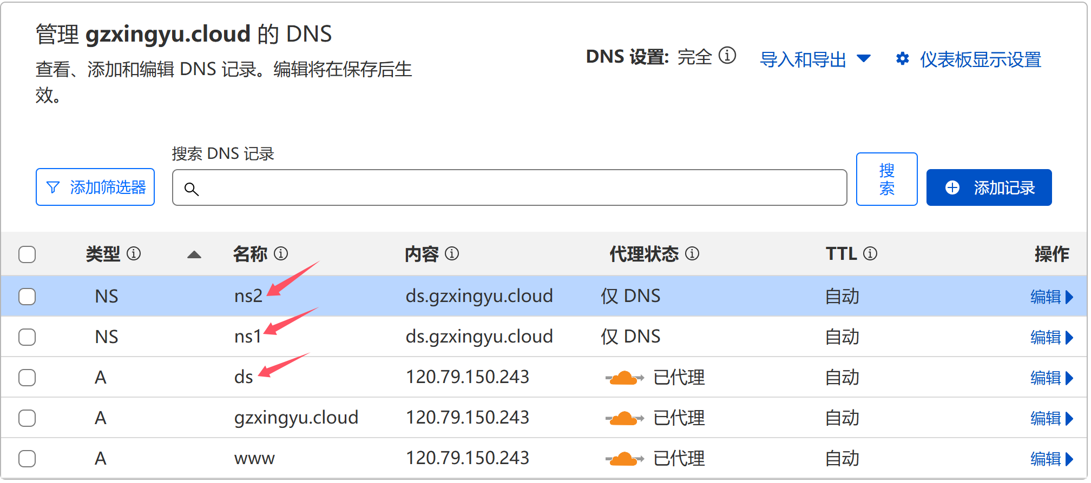Click the orange cloud icon in gzxingyu.cloud row
1091x483 pixels.
625,418
